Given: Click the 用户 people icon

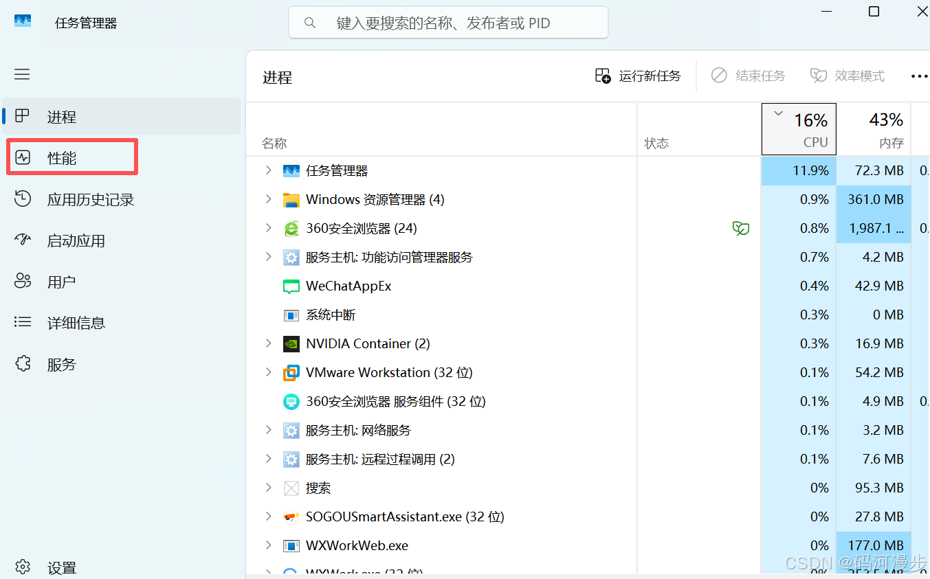Looking at the screenshot, I should coord(23,281).
